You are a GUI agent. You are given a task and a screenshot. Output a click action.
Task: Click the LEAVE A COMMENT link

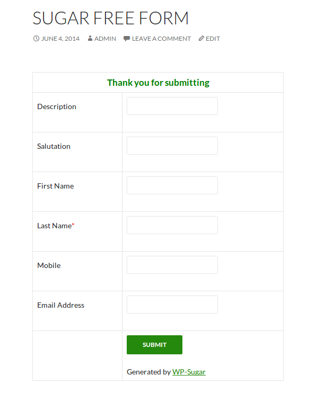(x=161, y=39)
